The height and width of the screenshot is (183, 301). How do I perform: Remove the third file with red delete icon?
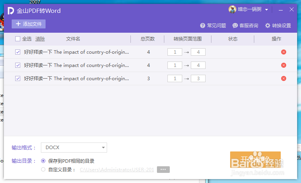(283, 79)
